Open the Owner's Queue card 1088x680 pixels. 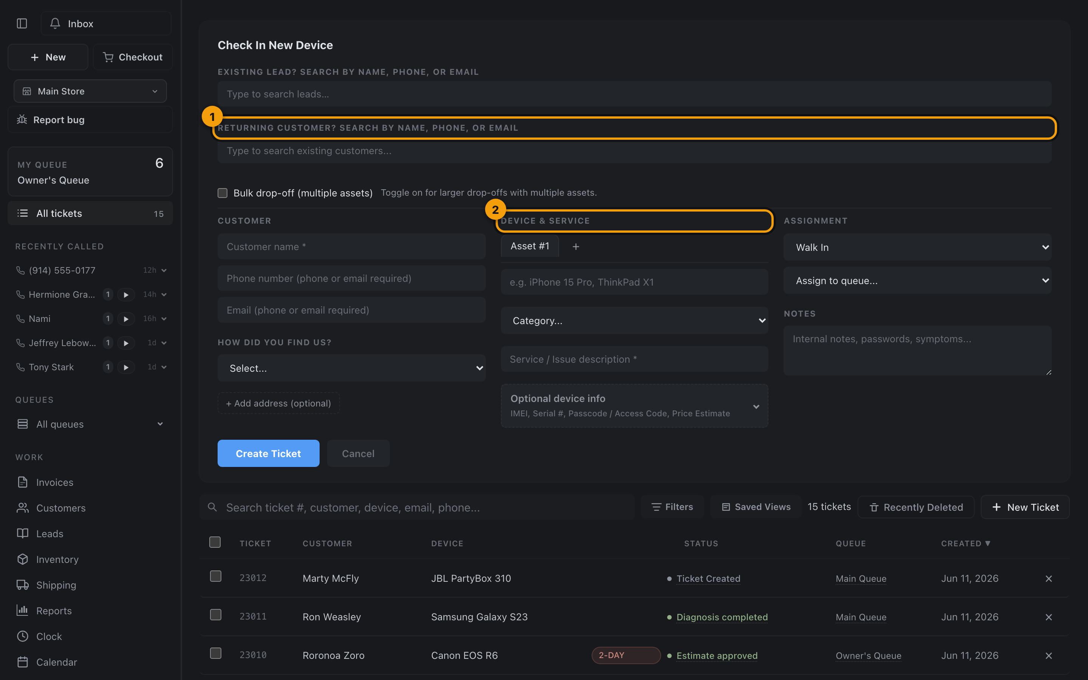pyautogui.click(x=90, y=172)
